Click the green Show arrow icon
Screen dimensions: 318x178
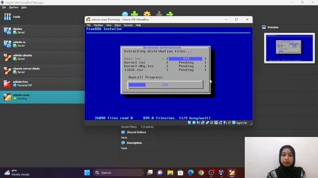pyautogui.click(x=170, y=14)
